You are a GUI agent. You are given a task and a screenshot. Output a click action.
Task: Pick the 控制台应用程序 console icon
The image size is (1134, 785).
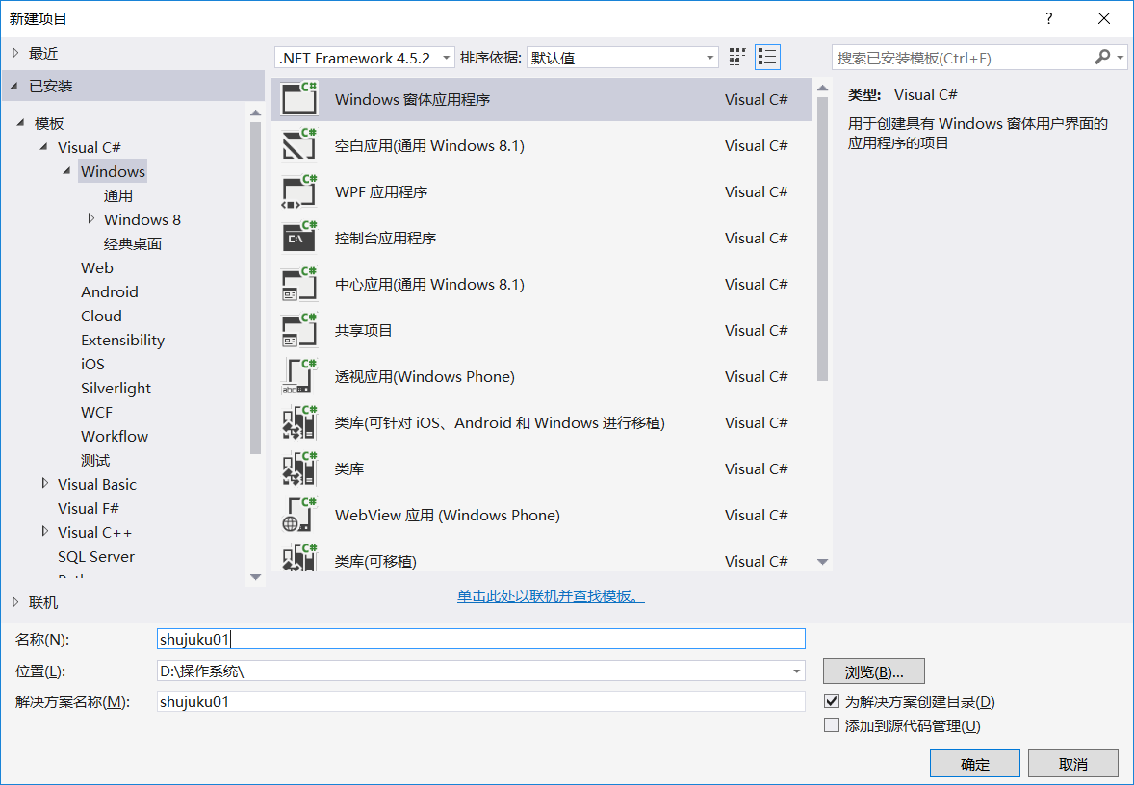point(299,237)
